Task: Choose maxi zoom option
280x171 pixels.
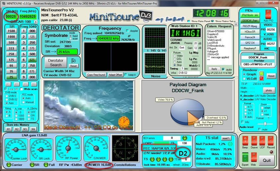Action: (x=262, y=114)
